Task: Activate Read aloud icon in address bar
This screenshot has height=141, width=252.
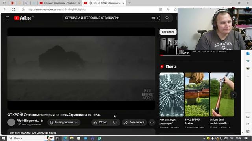Action: click(x=168, y=9)
